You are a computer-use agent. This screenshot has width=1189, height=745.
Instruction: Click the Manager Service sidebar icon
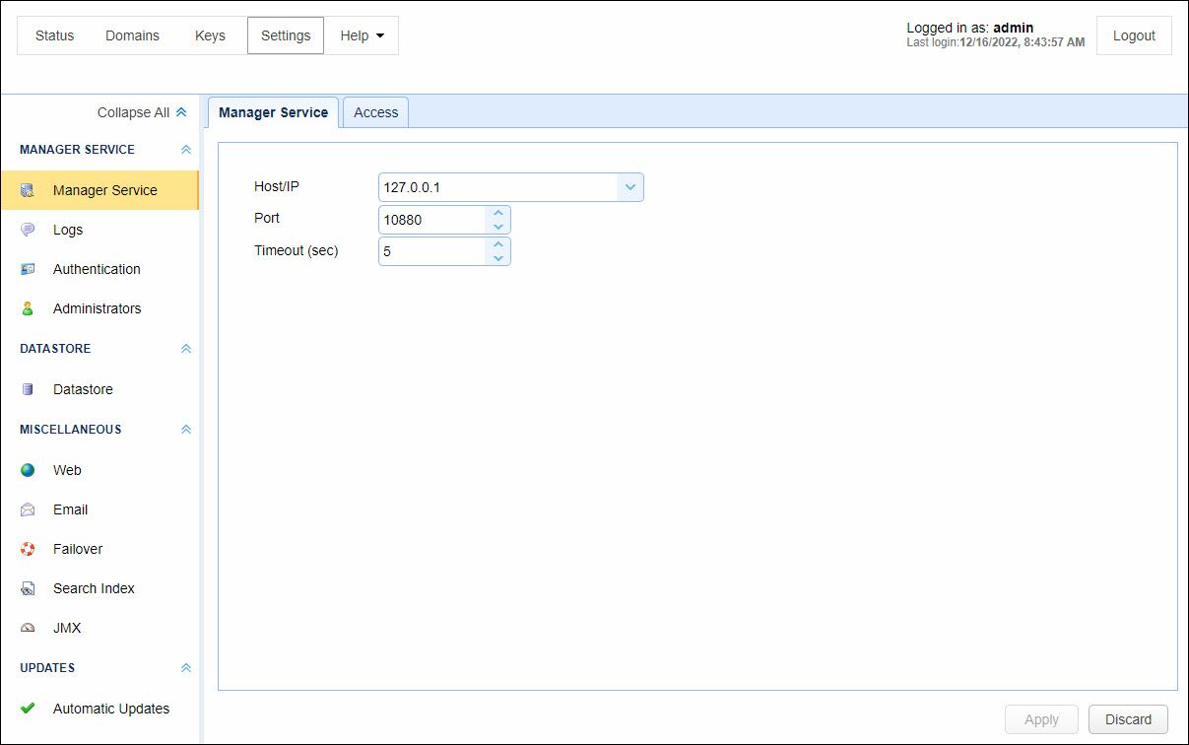point(28,190)
